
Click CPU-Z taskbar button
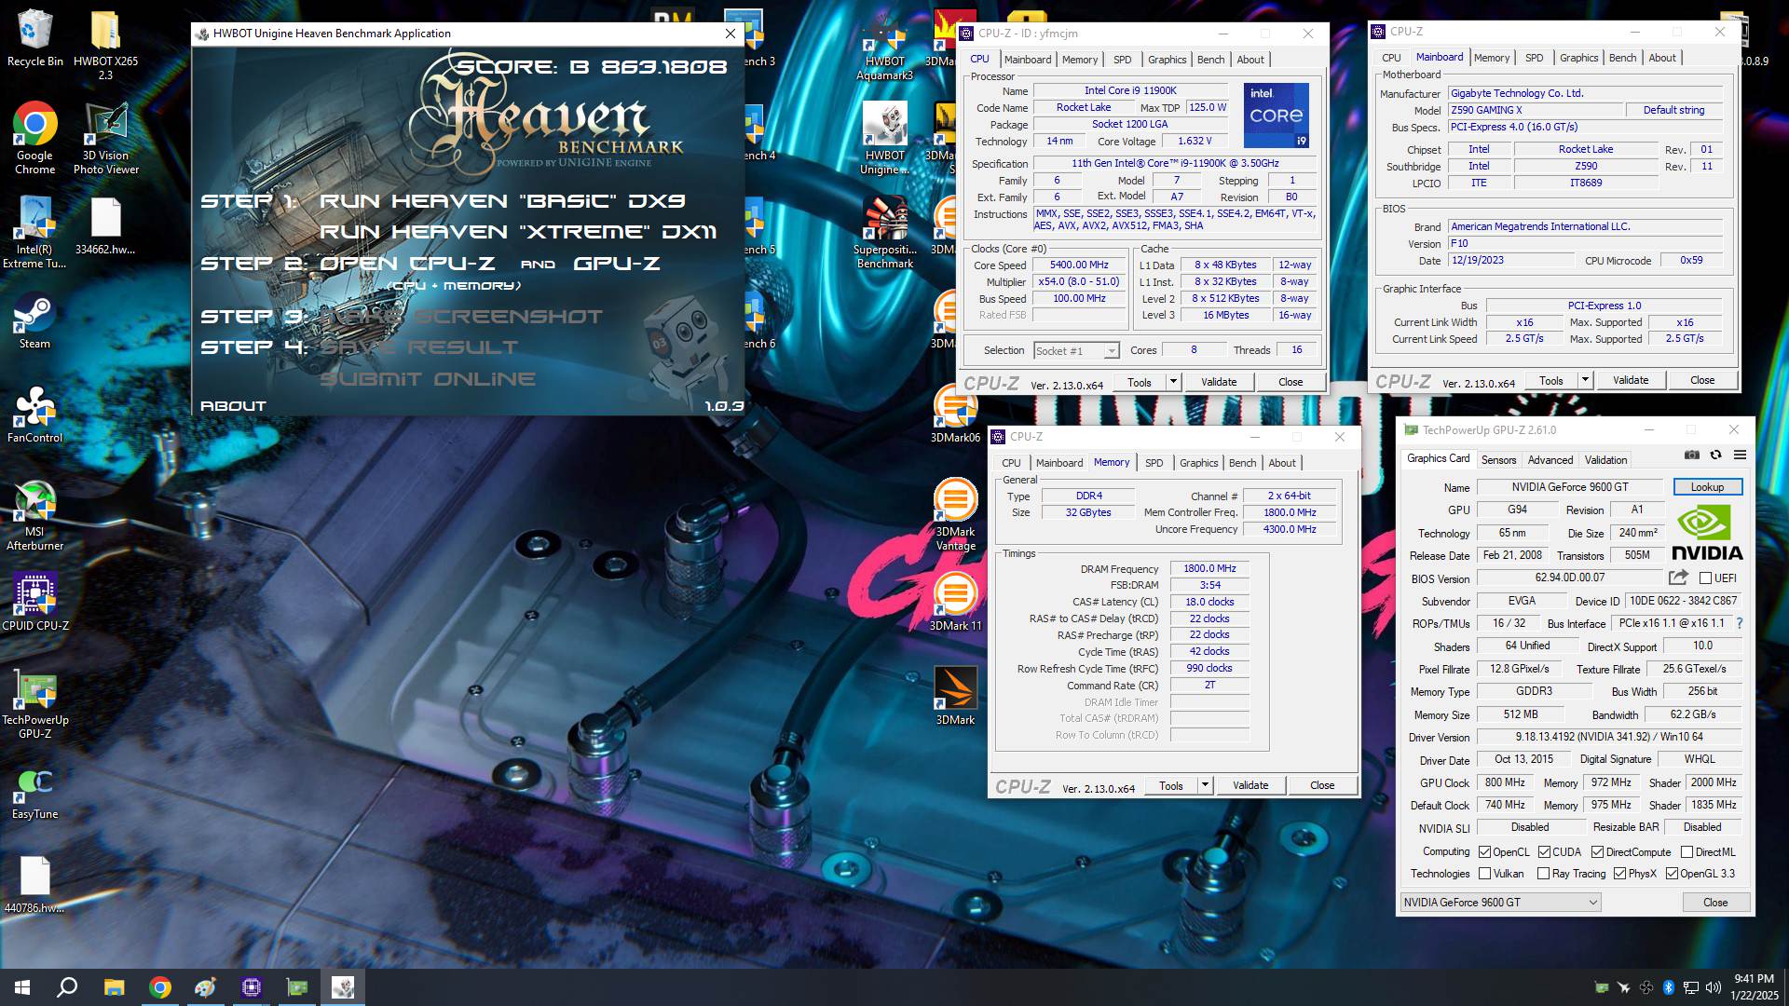coord(252,987)
